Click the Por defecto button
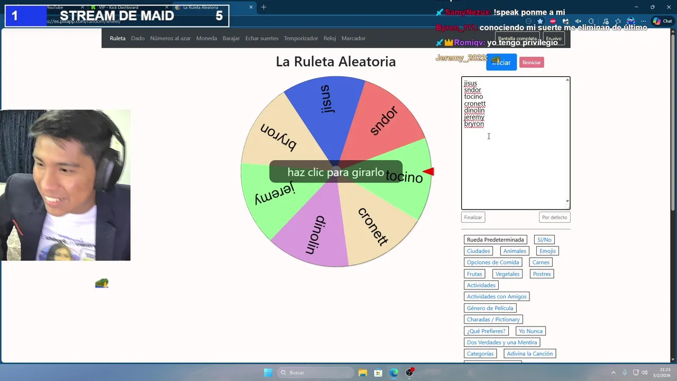 click(554, 217)
